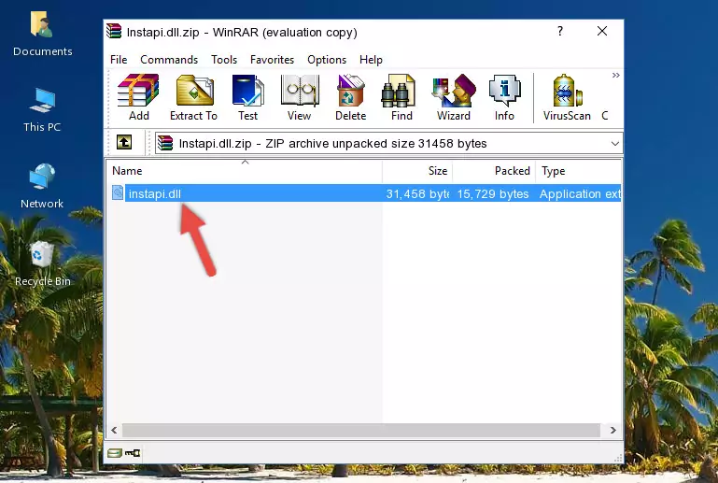
Task: Select the instapi.dll file name
Action: tap(155, 193)
